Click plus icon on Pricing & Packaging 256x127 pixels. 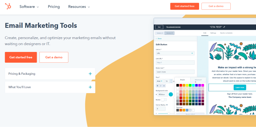[x=90, y=74]
